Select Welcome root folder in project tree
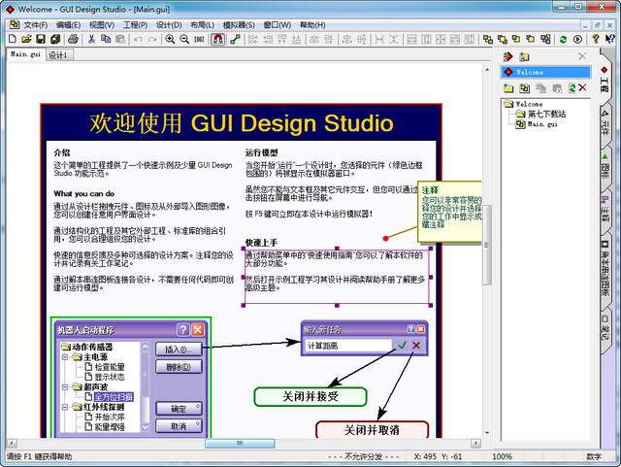The image size is (621, 467). tap(529, 104)
